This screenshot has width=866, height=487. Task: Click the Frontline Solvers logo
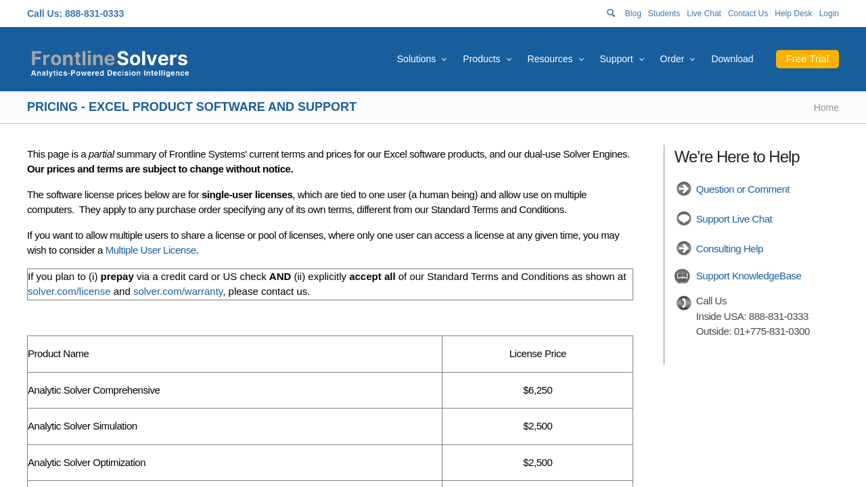(x=110, y=62)
